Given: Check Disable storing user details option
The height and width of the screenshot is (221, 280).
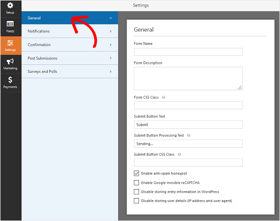Looking at the screenshot, I should [137, 201].
